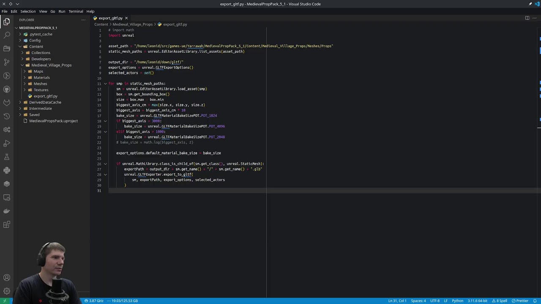Click Ln 31, Col 1 in status bar
Viewport: 541px width, 304px height.
coord(397,301)
